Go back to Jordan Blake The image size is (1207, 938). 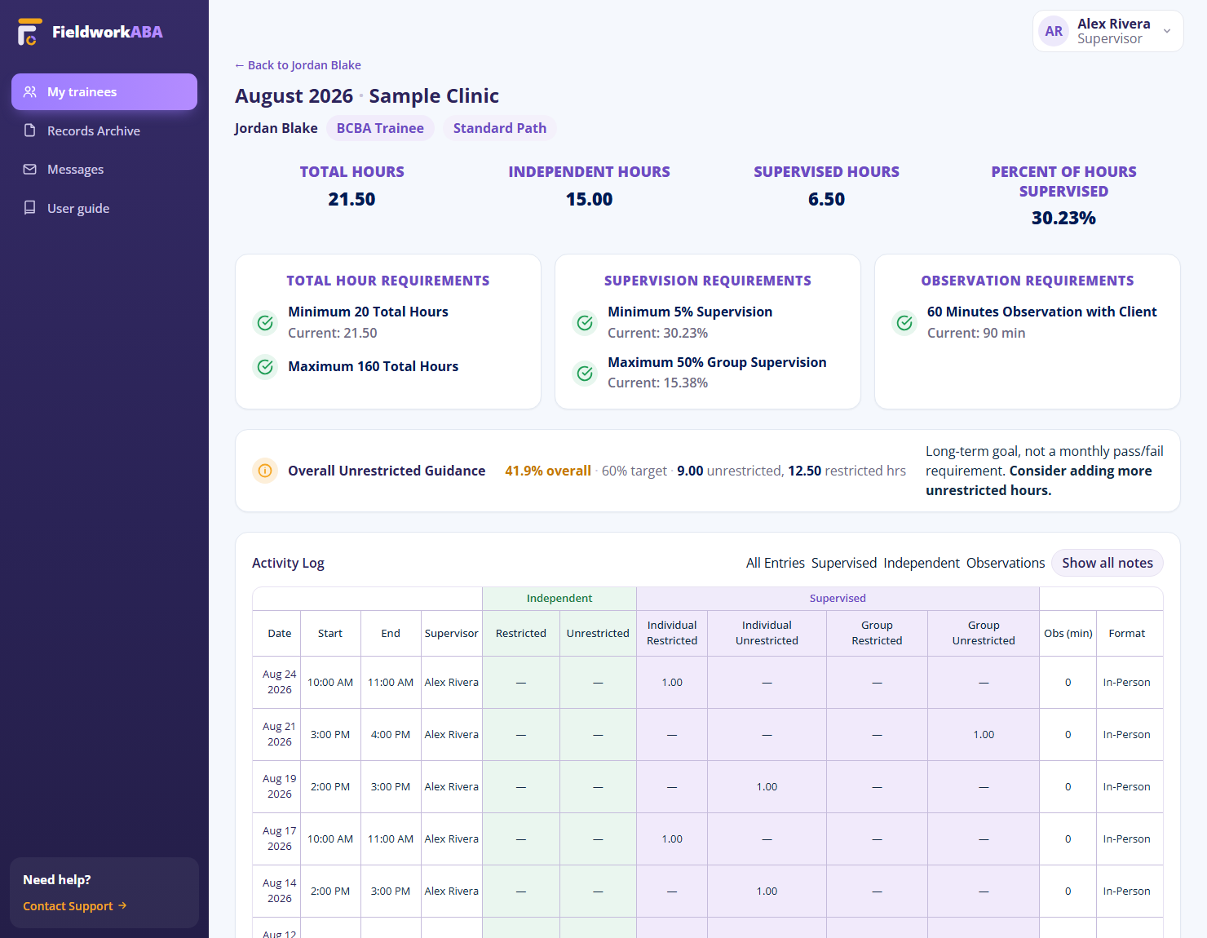coord(298,65)
